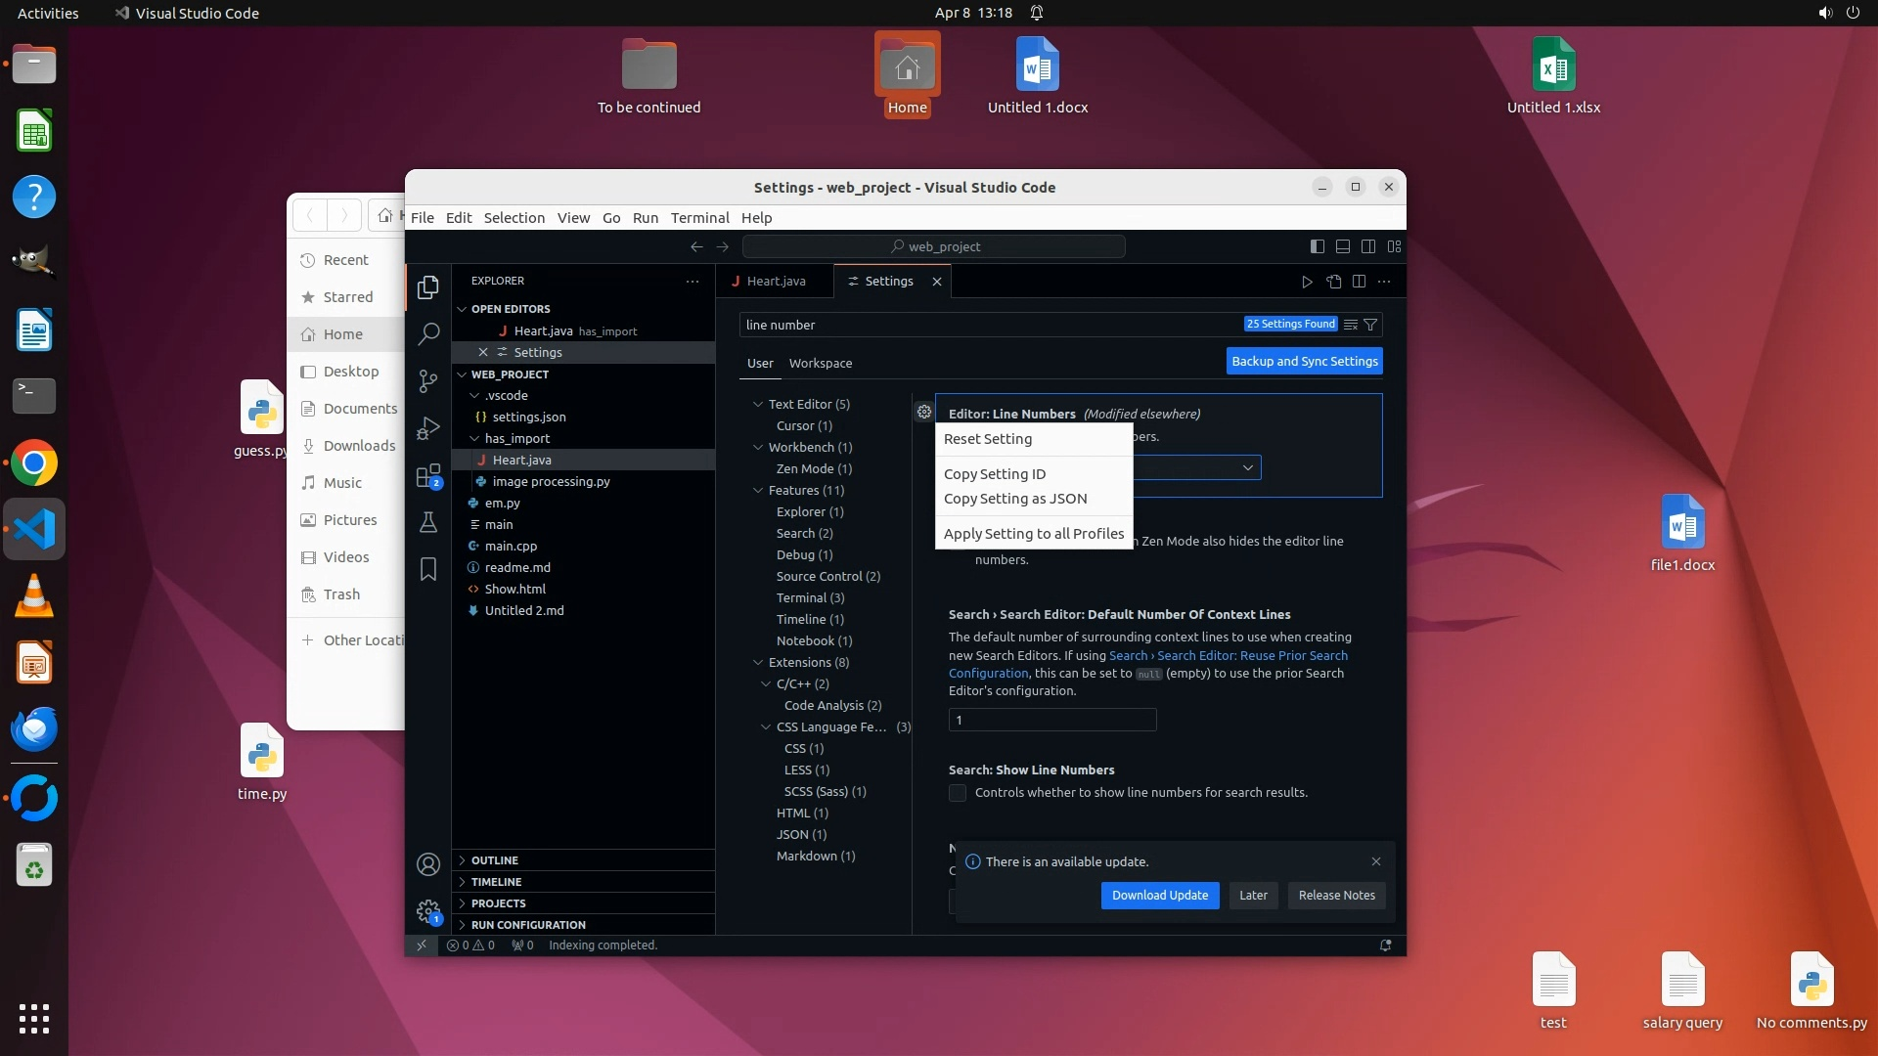Choose Reset Setting from the context menu
Screen dimensions: 1878x1056
[x=988, y=439]
